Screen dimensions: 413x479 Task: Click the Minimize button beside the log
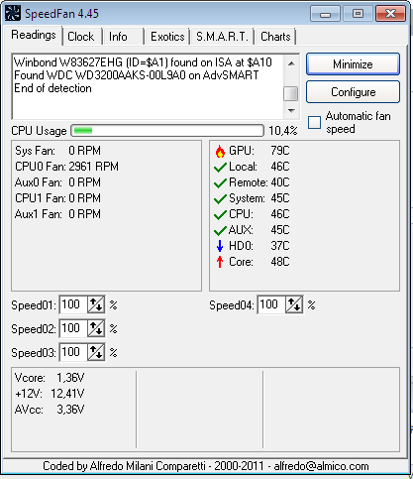tap(353, 63)
